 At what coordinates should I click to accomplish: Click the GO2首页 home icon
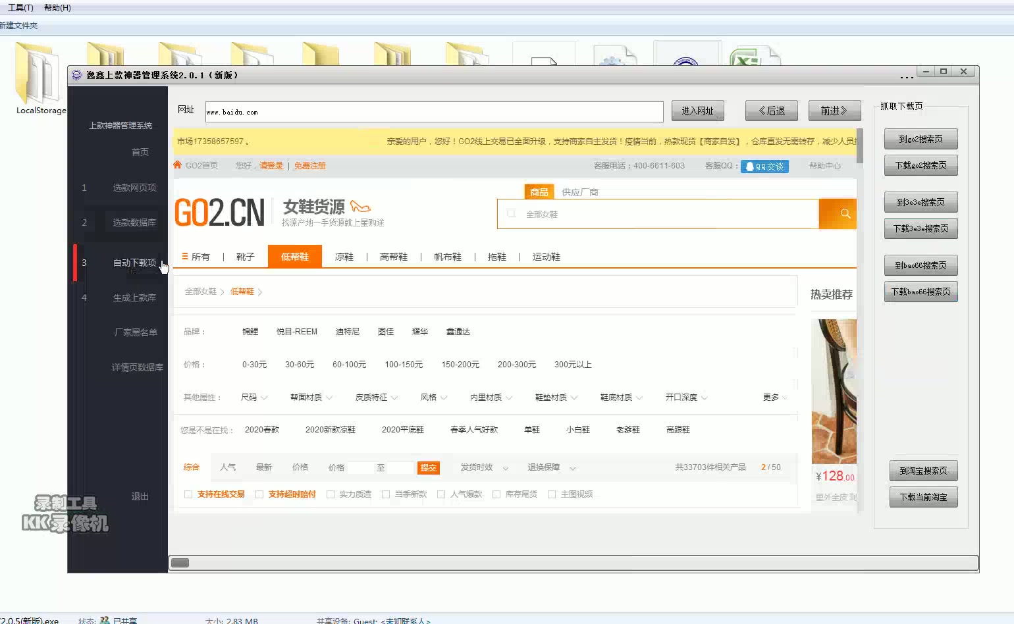177,165
